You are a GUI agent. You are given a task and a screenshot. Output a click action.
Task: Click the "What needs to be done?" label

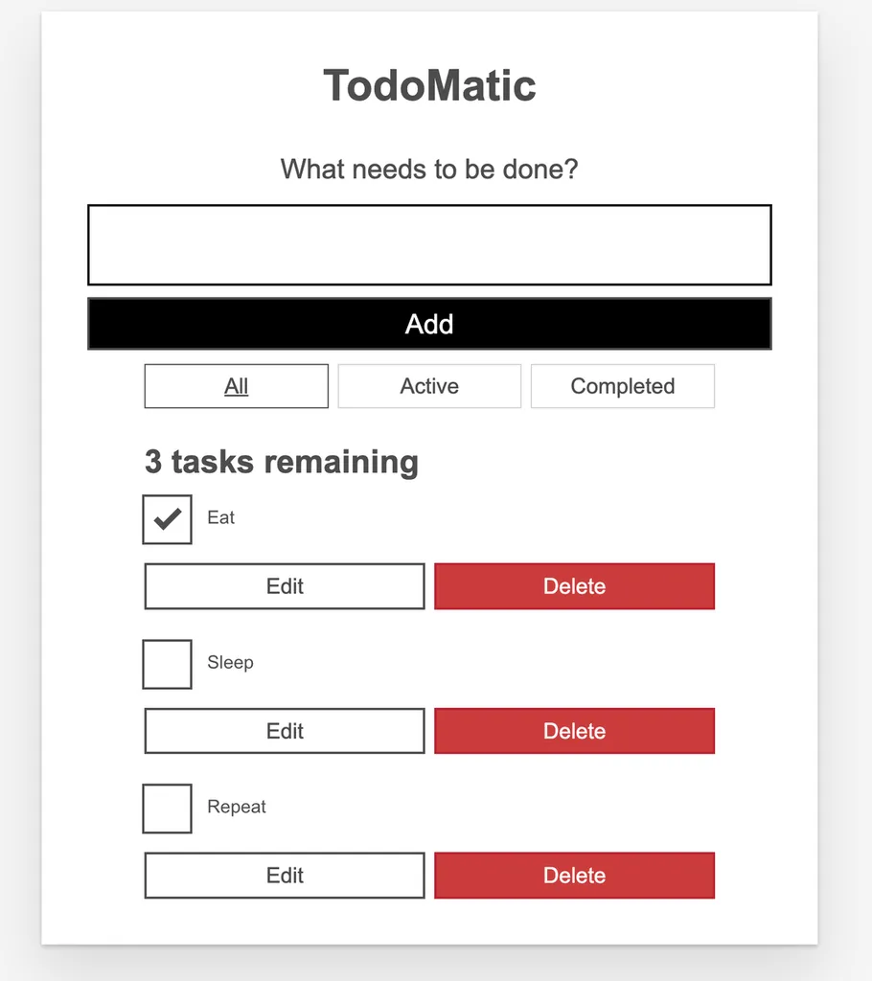pos(429,170)
